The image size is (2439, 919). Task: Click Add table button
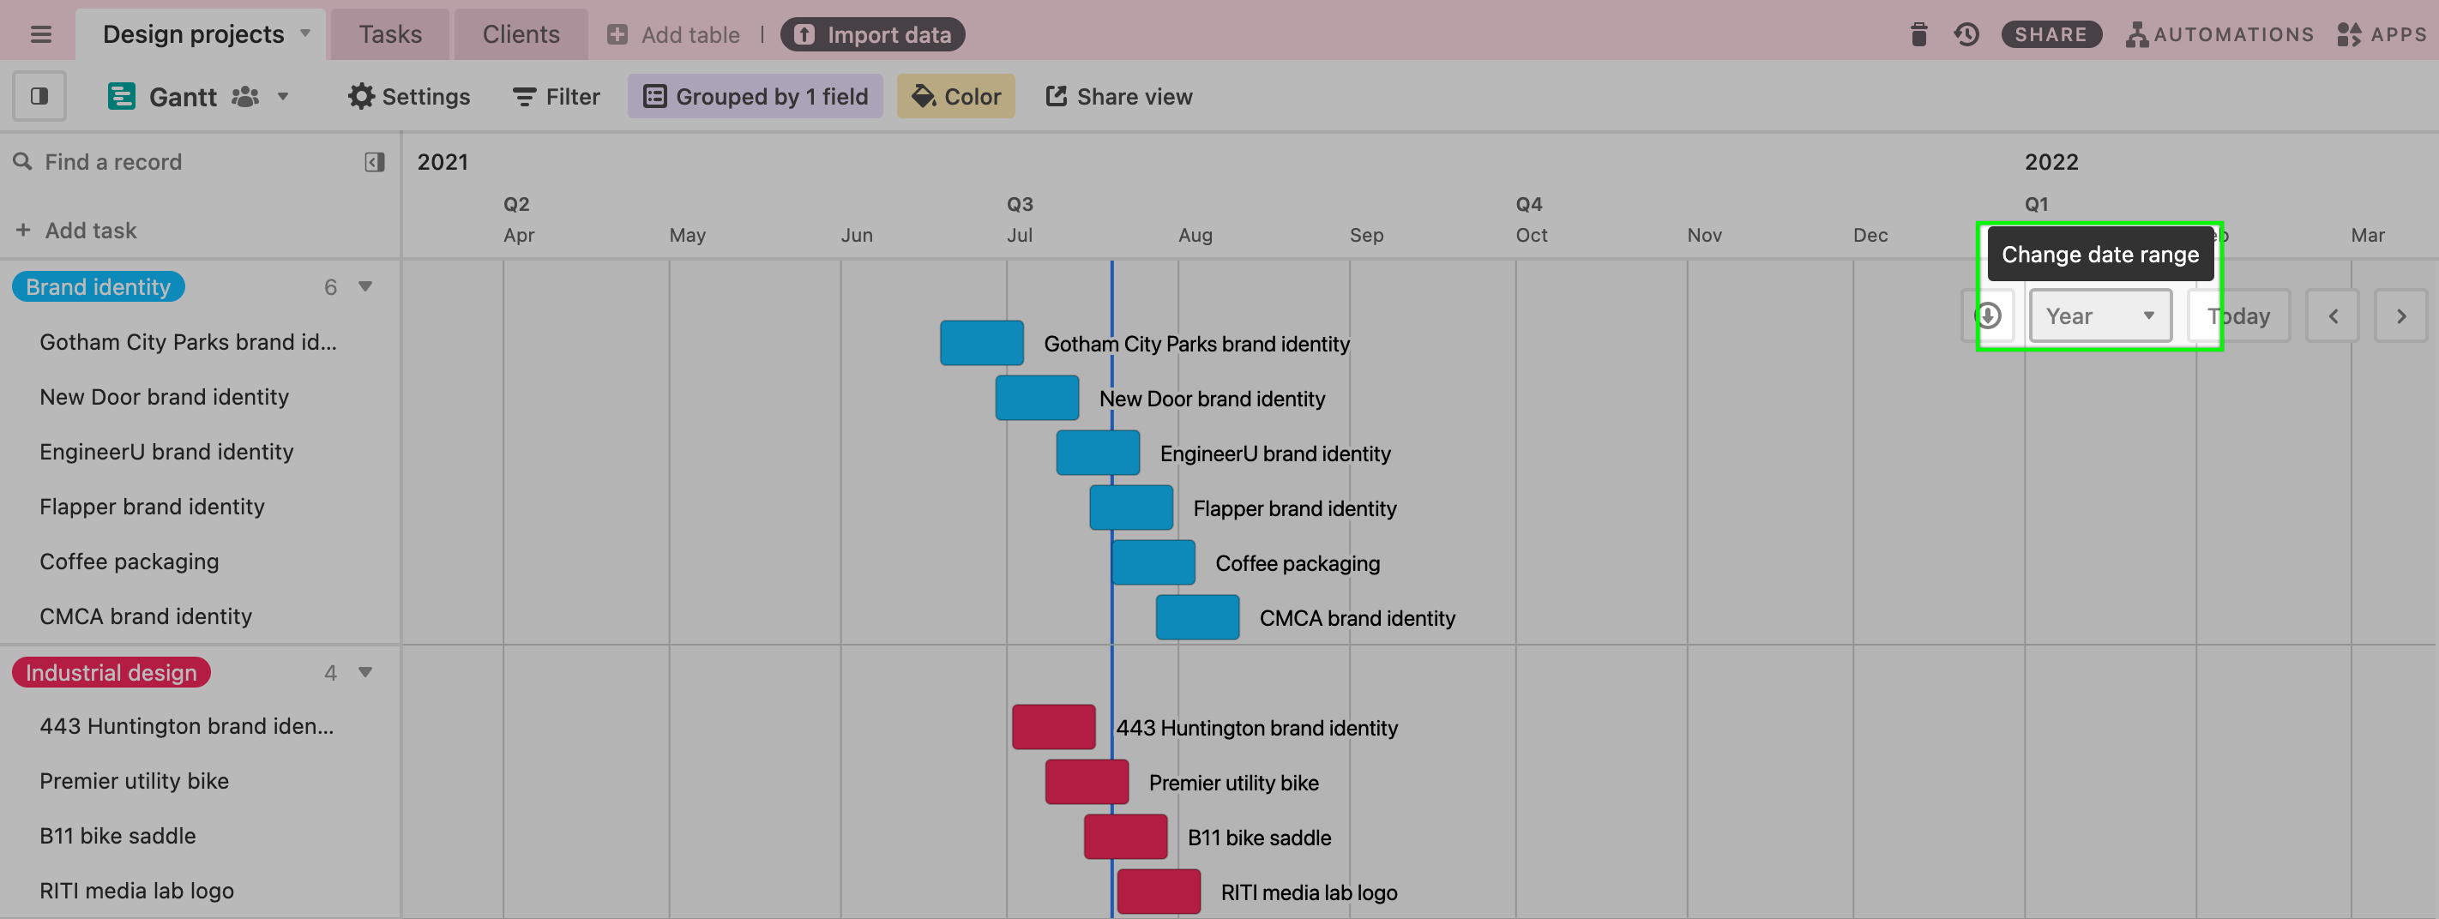pyautogui.click(x=673, y=35)
